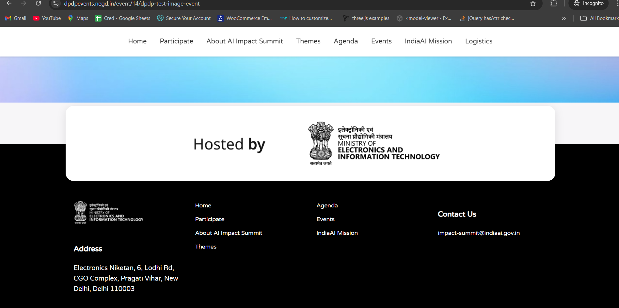Click footer About AI Impact Summit link
619x308 pixels.
229,233
